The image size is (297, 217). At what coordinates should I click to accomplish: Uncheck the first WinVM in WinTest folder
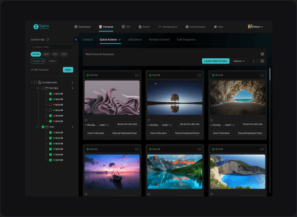[x=50, y=94]
